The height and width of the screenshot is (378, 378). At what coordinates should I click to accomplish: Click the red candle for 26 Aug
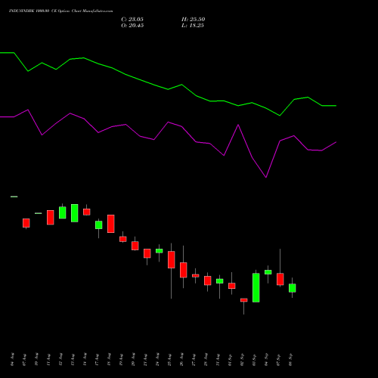(x=184, y=270)
